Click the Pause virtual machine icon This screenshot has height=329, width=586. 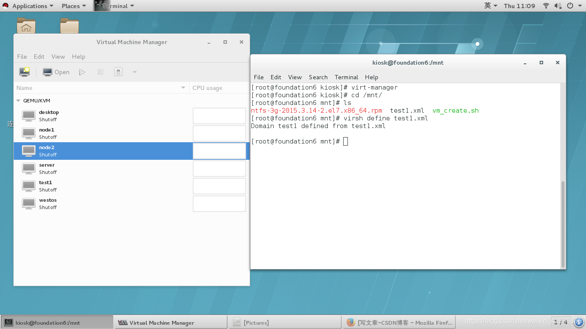coord(100,72)
